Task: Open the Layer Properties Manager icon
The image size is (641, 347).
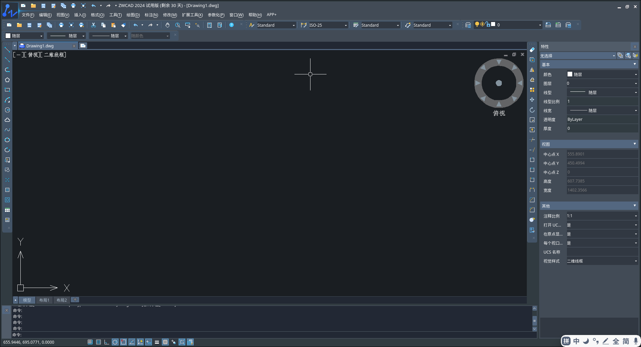Action: click(x=468, y=25)
